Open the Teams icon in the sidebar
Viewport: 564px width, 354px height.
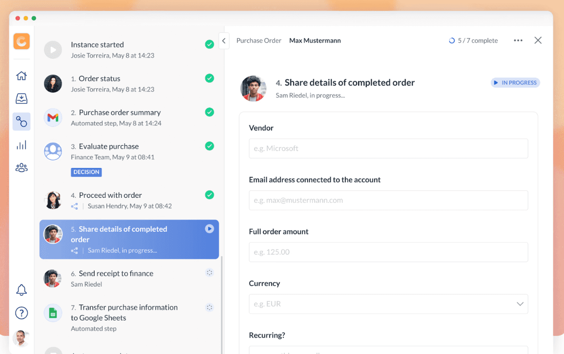tap(21, 167)
